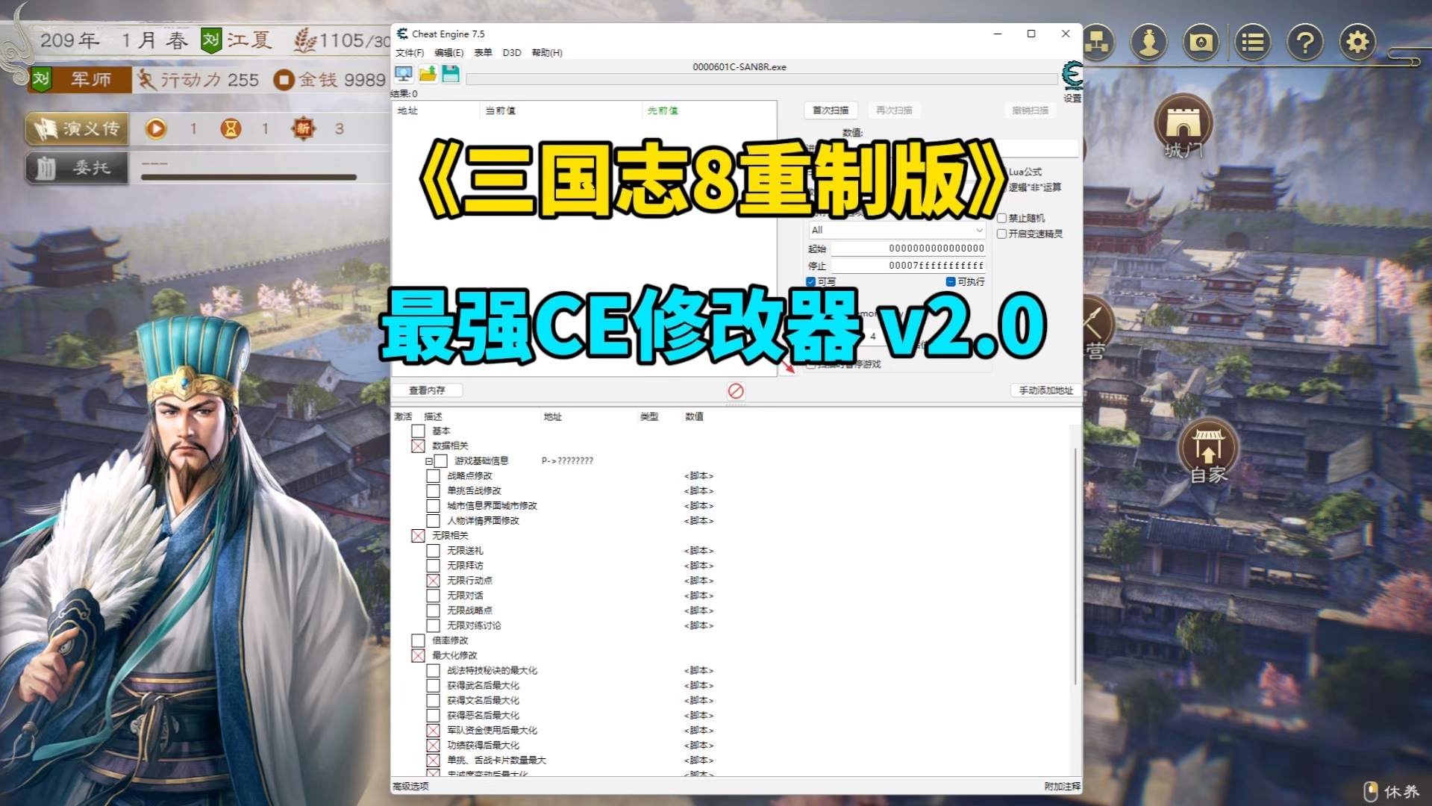Screen dimensions: 1432x806
Task: Click the 斩 badge icon
Action: click(x=303, y=128)
